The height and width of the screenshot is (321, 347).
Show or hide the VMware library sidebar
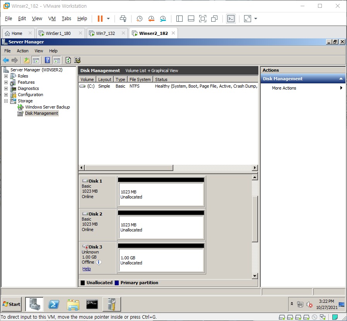pyautogui.click(x=179, y=19)
